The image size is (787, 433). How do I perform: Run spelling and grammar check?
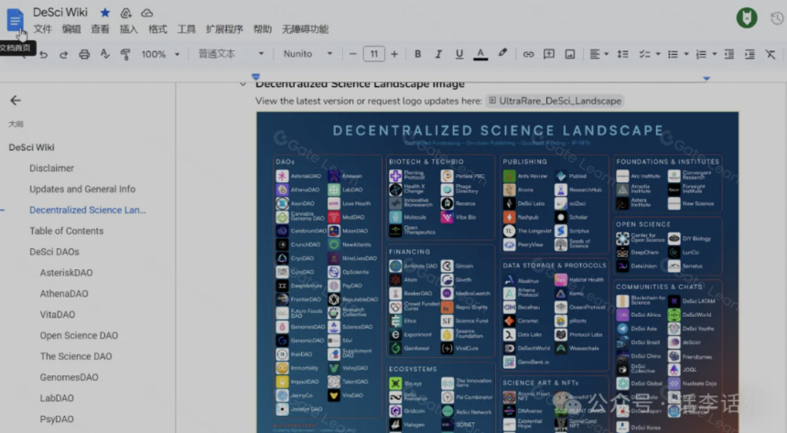click(x=104, y=54)
